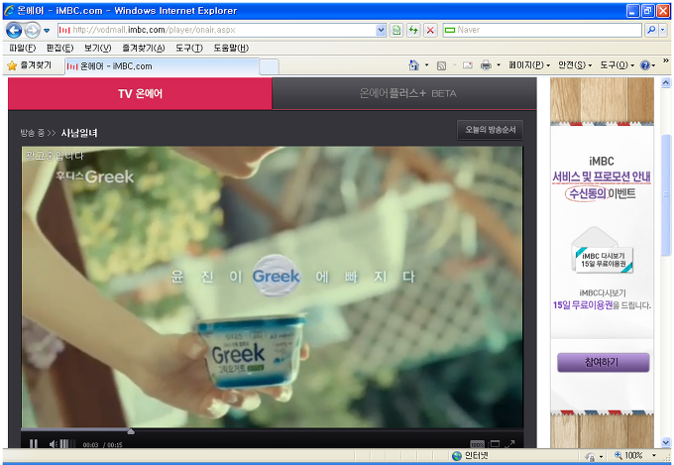Adjust the player volume level bars
Screen dimensions: 674x465
pos(66,444)
